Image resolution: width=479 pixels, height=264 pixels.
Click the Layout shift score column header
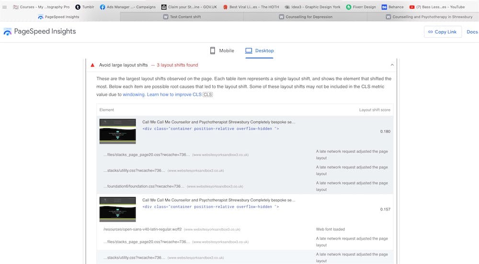coord(375,110)
